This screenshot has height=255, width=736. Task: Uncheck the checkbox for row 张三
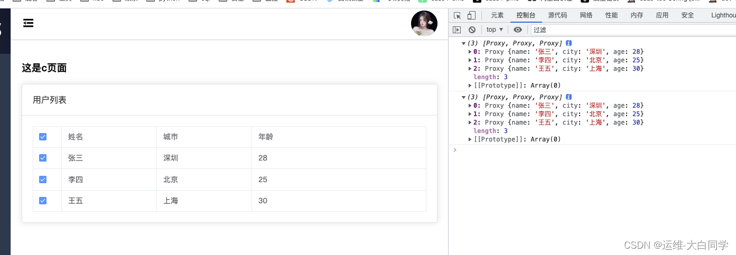click(43, 158)
